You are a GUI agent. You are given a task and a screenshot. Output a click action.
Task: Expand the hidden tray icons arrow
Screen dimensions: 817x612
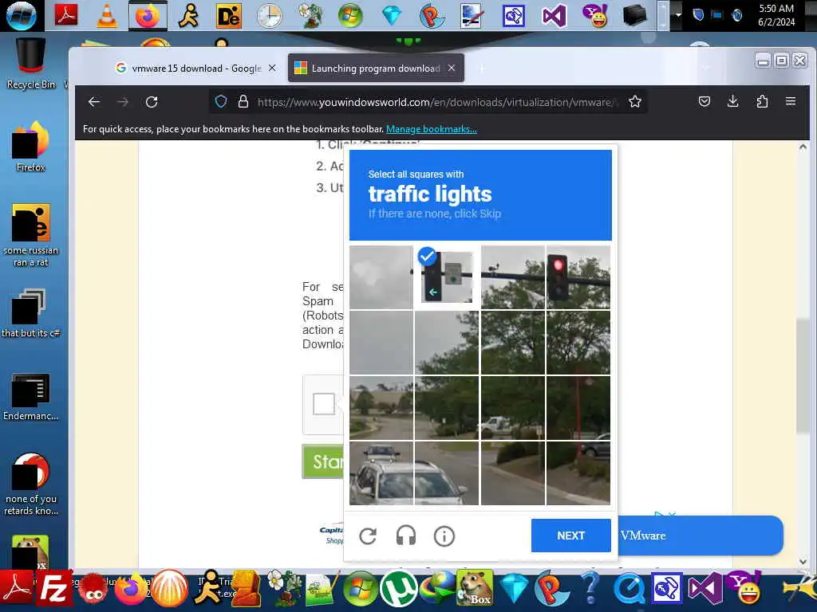(678, 15)
